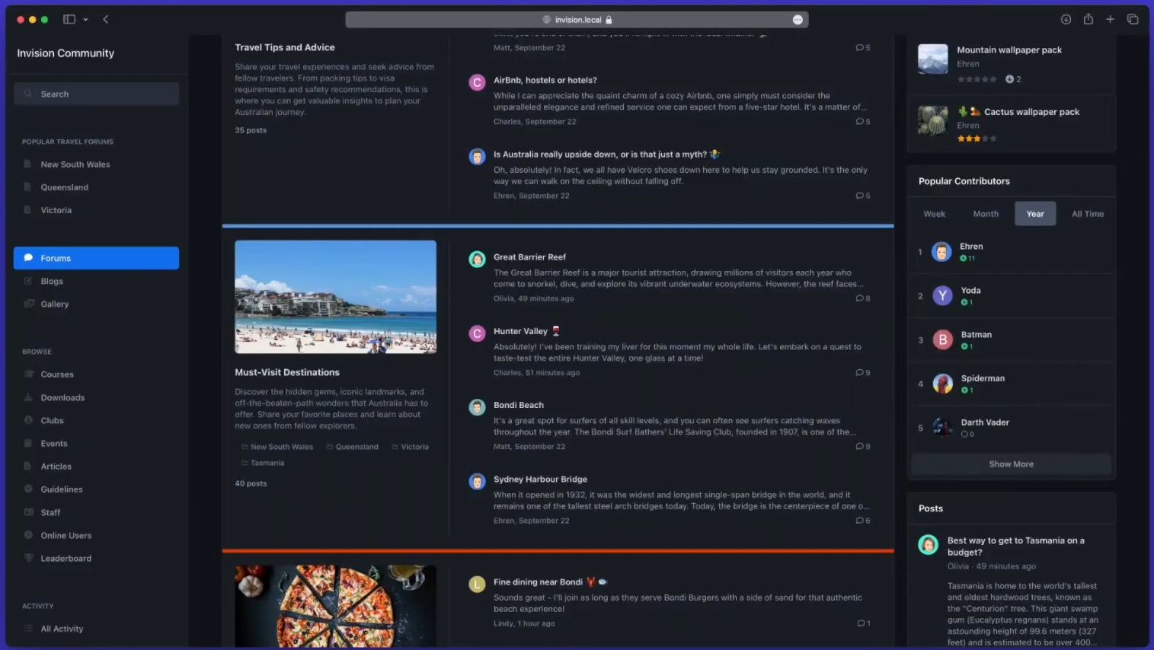The image size is (1154, 650).
Task: Click the browser sidebar toggle icon
Action: [x=69, y=20]
